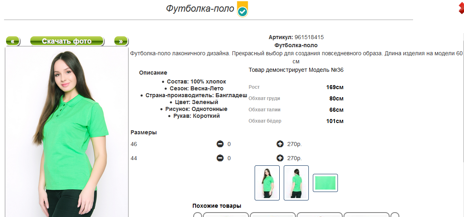Click the Цвет: Зеленый line
Screen dimensions: 464x217
click(x=196, y=102)
